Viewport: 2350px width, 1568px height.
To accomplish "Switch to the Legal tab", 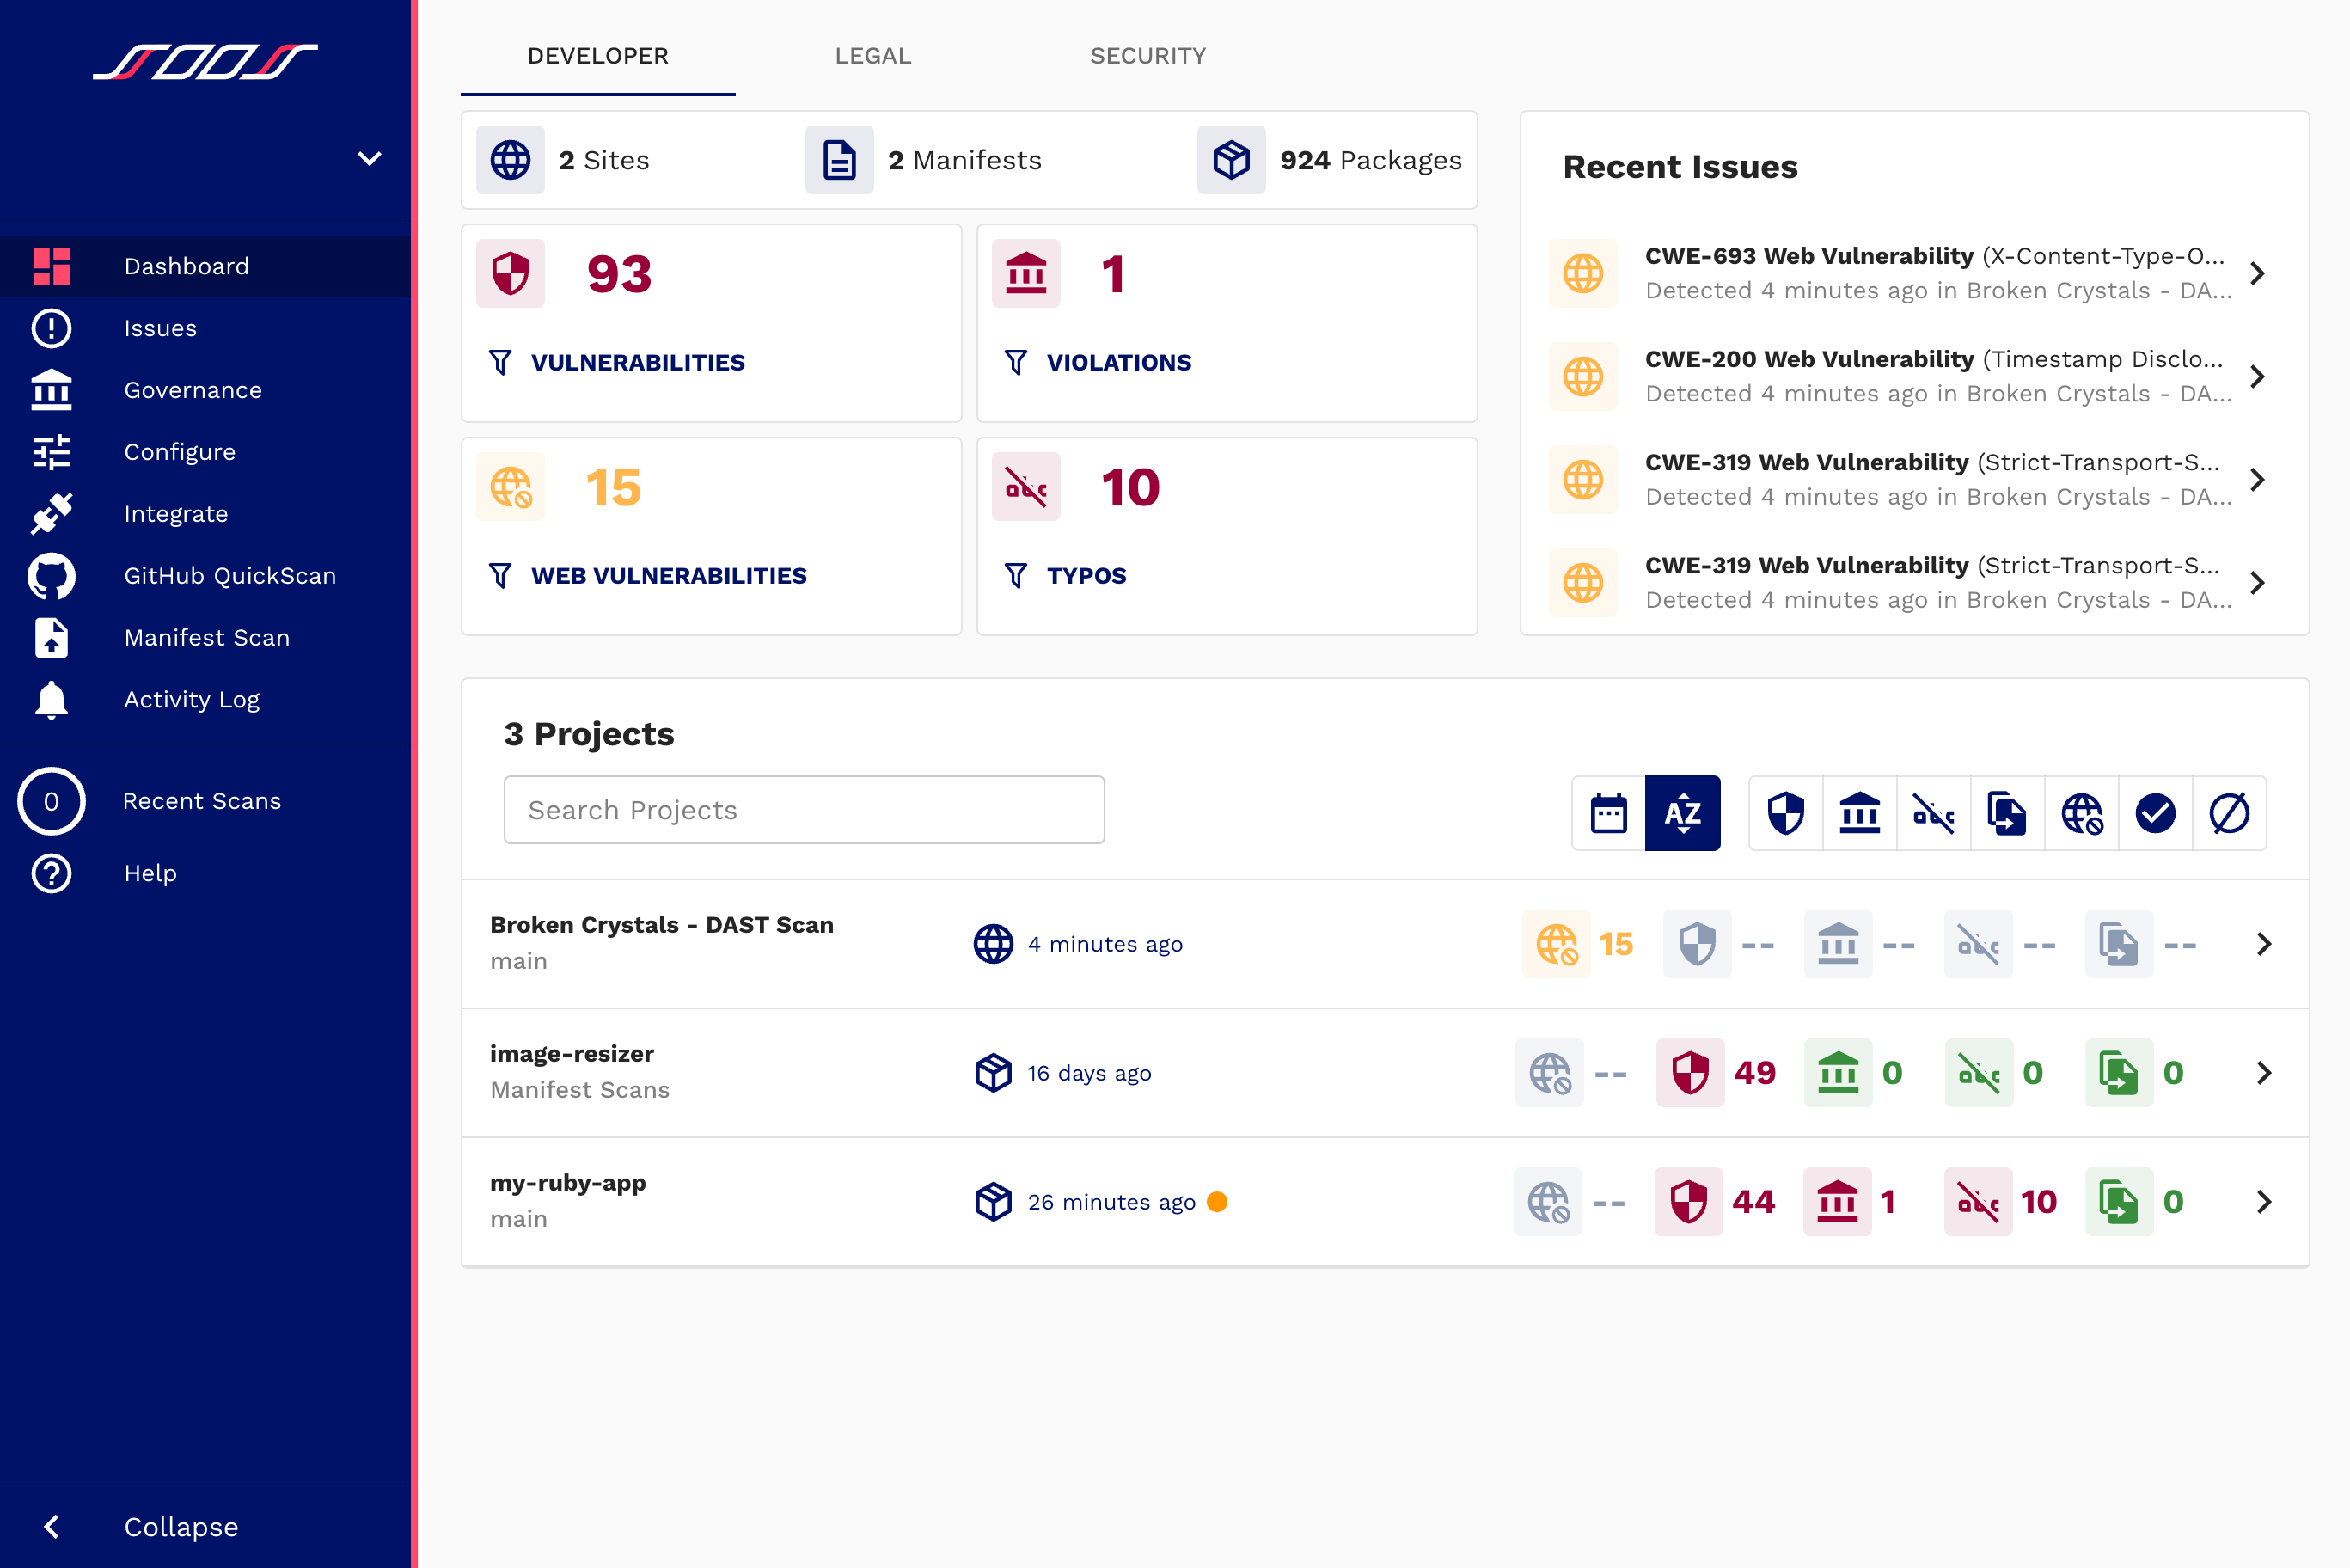I will (872, 56).
